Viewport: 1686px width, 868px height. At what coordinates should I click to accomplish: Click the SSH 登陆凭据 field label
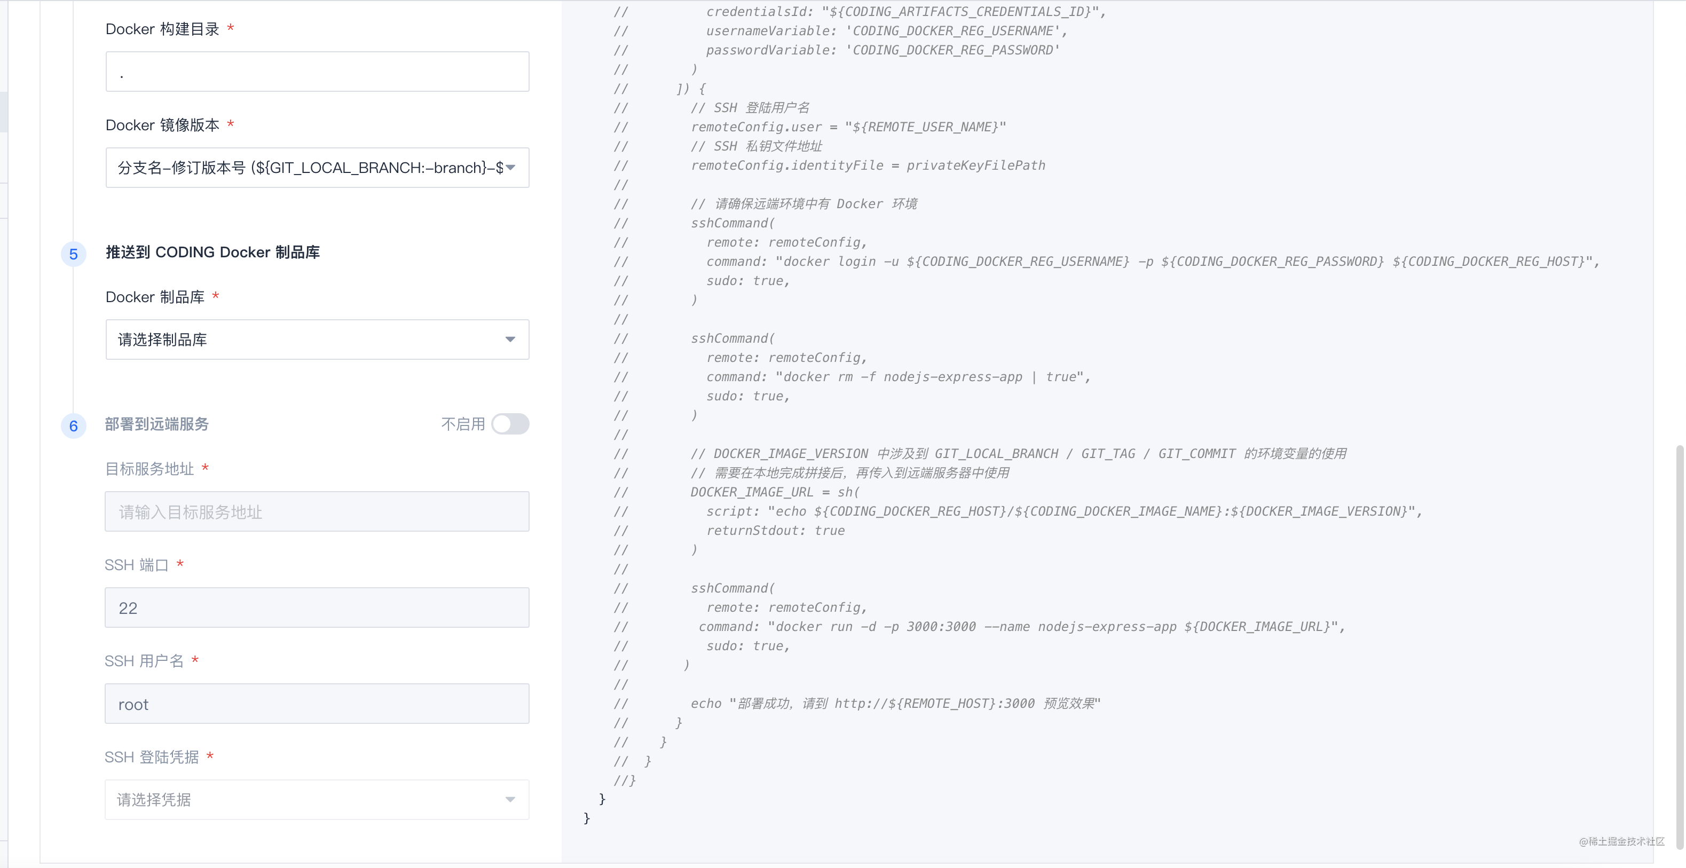click(152, 757)
